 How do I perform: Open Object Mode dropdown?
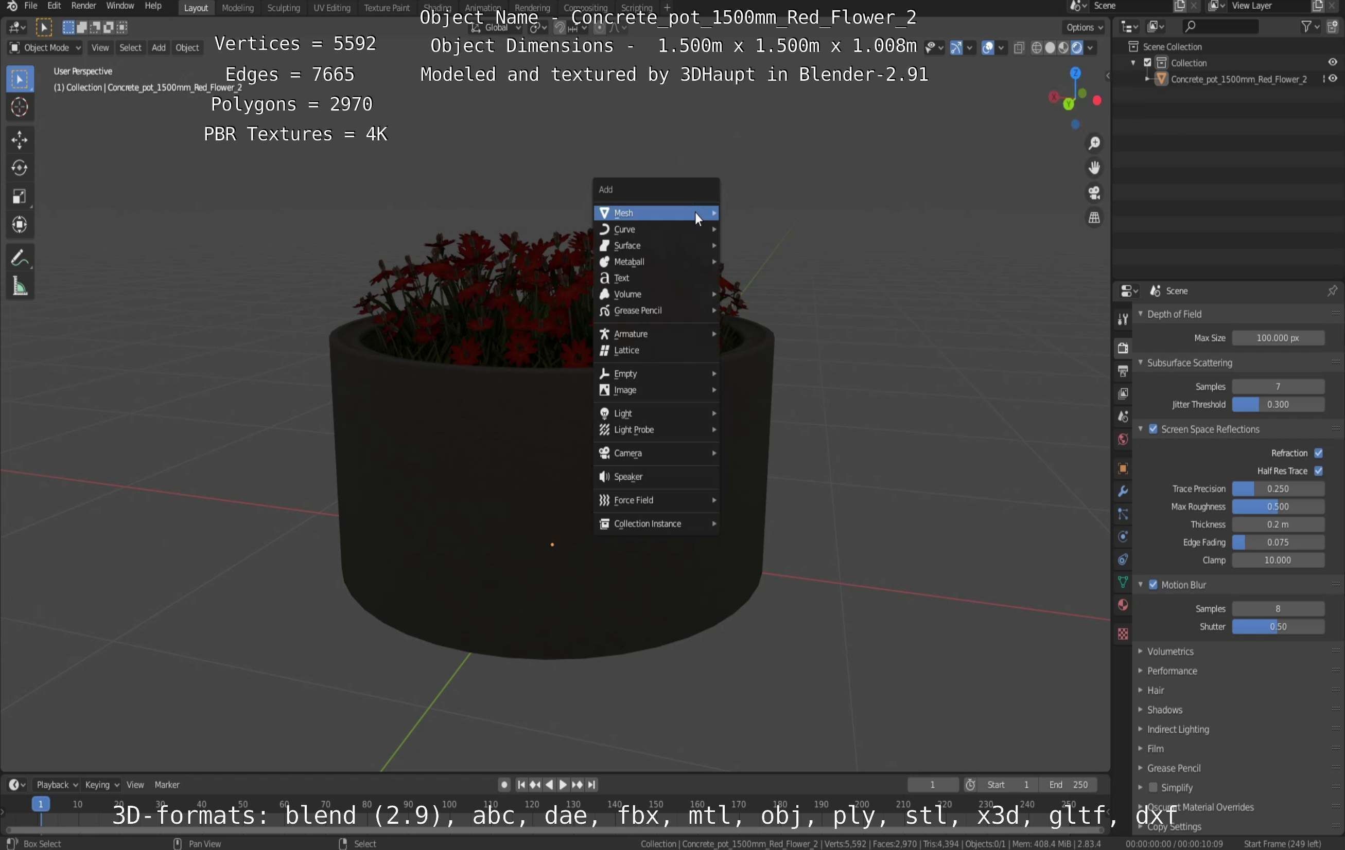pos(45,48)
